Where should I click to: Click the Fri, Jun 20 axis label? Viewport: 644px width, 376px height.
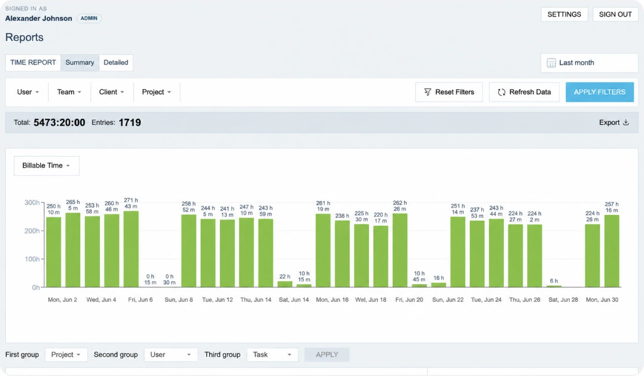click(x=409, y=300)
